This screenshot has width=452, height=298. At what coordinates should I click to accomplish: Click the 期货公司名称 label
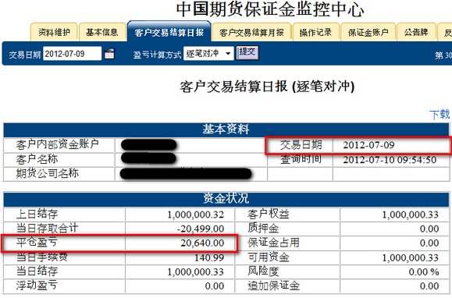(47, 173)
